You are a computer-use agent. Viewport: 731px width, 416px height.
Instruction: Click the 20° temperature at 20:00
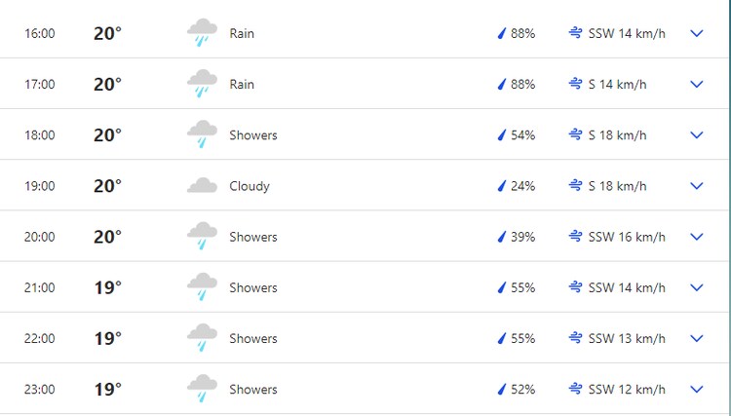107,237
